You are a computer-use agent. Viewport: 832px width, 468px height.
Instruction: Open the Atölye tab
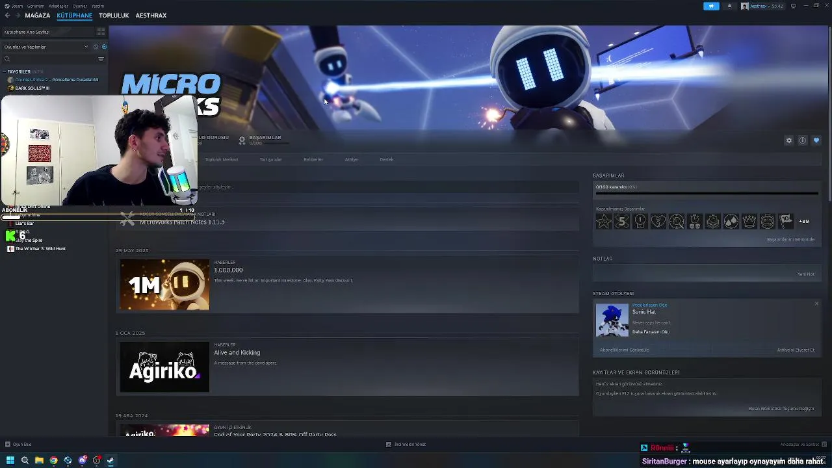351,159
